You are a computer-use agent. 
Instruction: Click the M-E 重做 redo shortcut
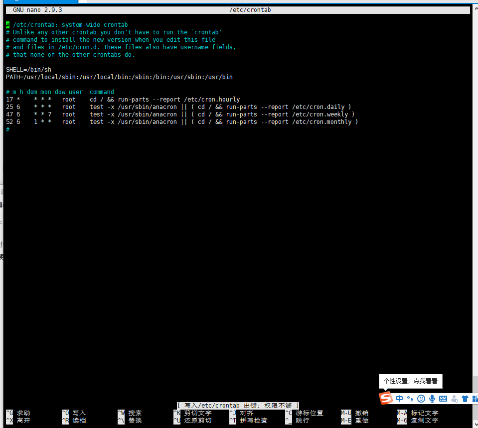coord(355,421)
